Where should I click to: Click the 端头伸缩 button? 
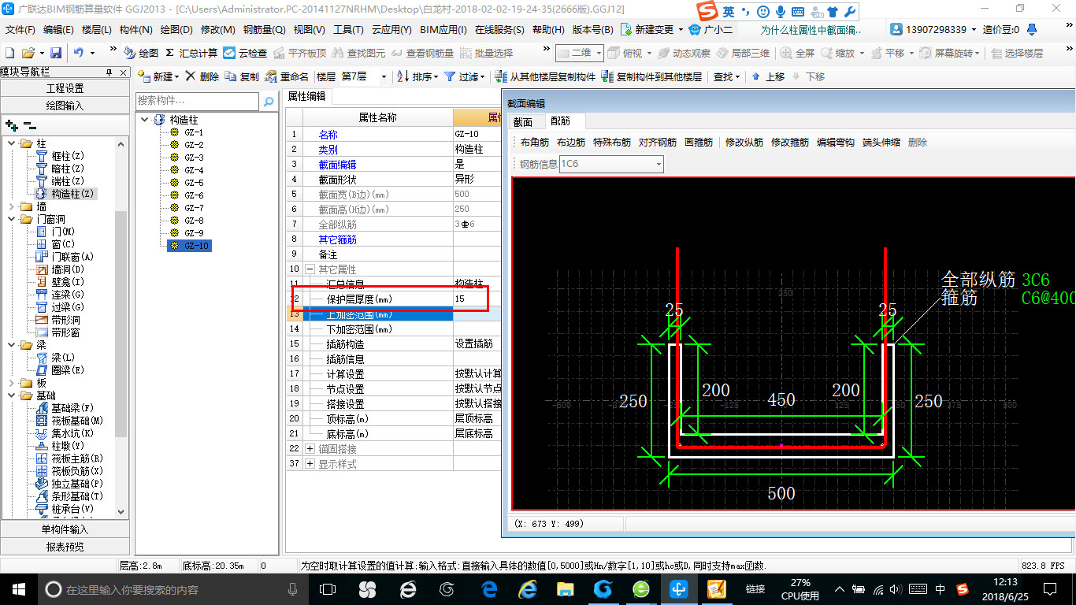[x=881, y=143]
